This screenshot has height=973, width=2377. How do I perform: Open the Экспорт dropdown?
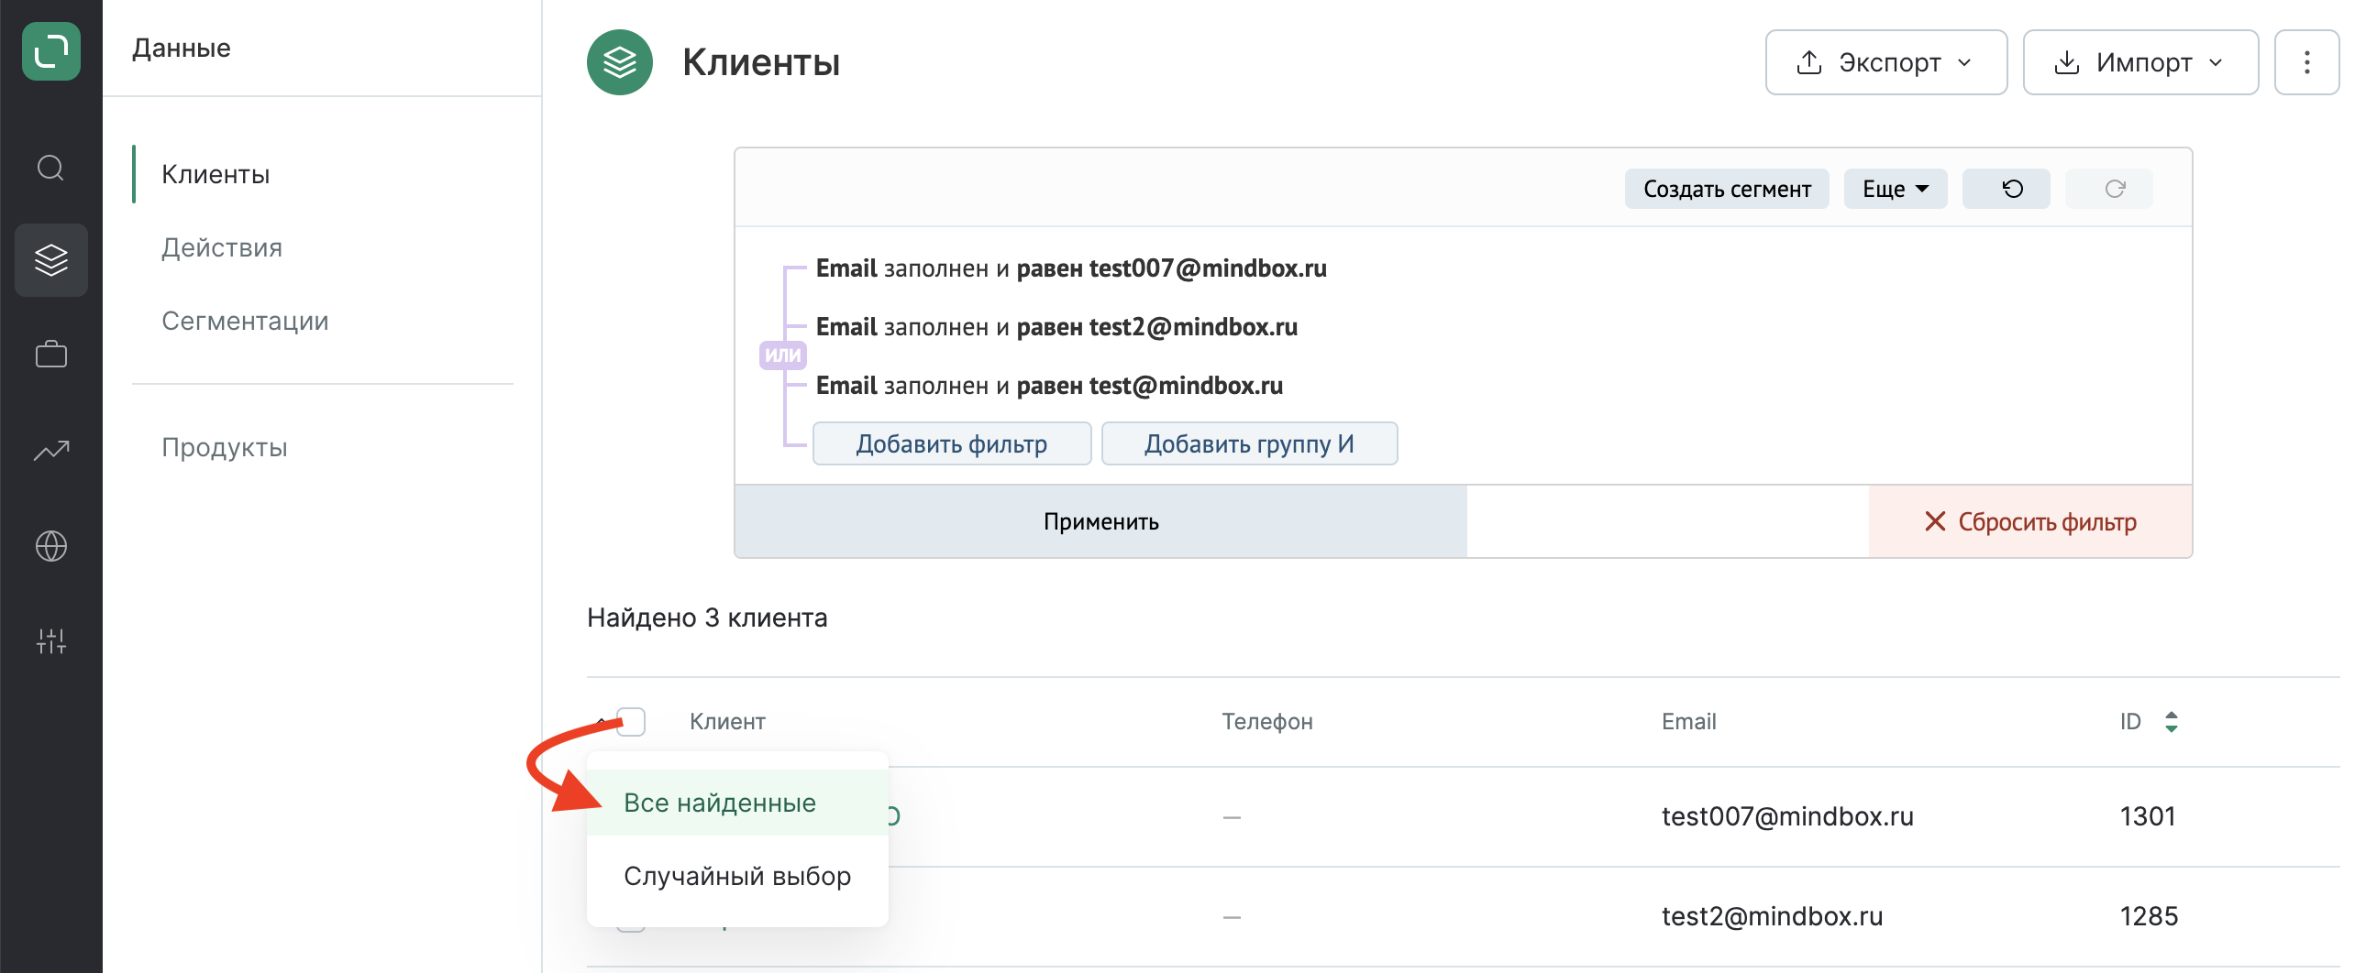1885,61
